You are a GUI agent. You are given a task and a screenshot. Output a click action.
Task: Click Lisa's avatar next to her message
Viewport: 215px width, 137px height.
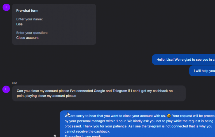[x=6, y=89]
